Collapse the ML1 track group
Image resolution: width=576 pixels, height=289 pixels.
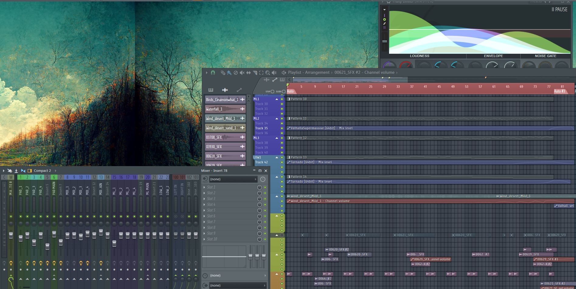[x=277, y=99]
